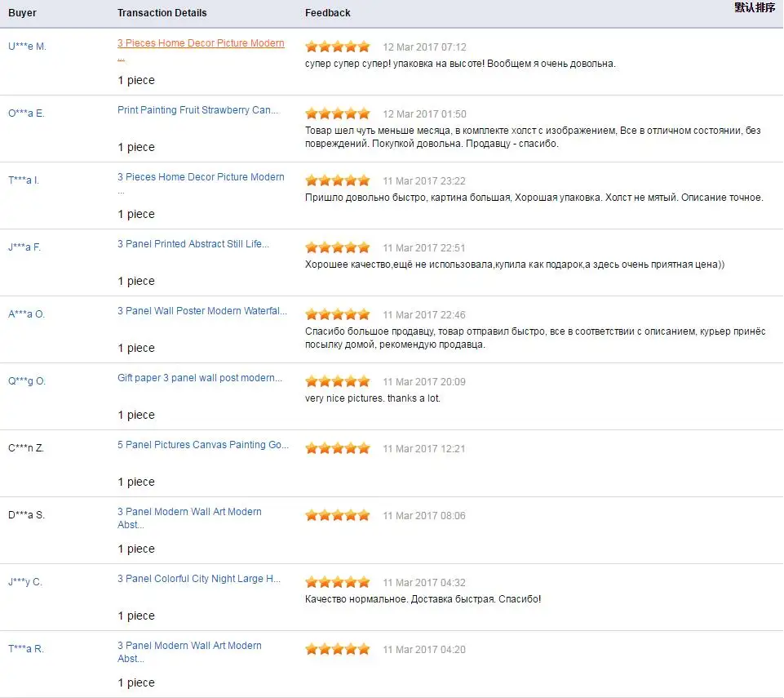Click star rating for 11 Mar 2017 22:51 review
Screen dimensions: 784x698
[x=338, y=247]
